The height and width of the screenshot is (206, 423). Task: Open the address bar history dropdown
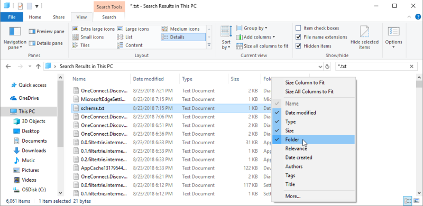[320, 67]
